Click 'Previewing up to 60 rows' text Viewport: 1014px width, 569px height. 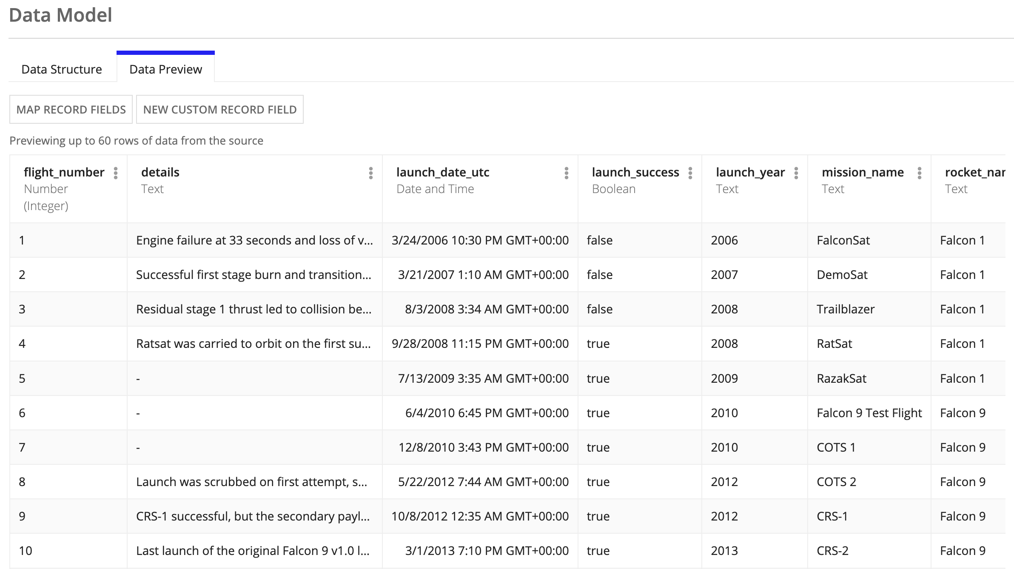(137, 141)
